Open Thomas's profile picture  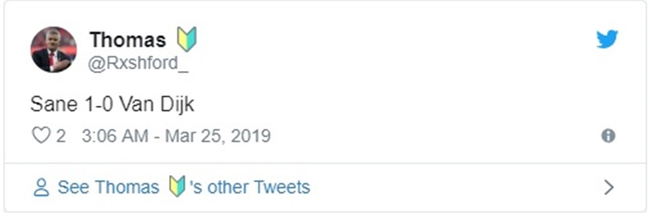(53, 50)
